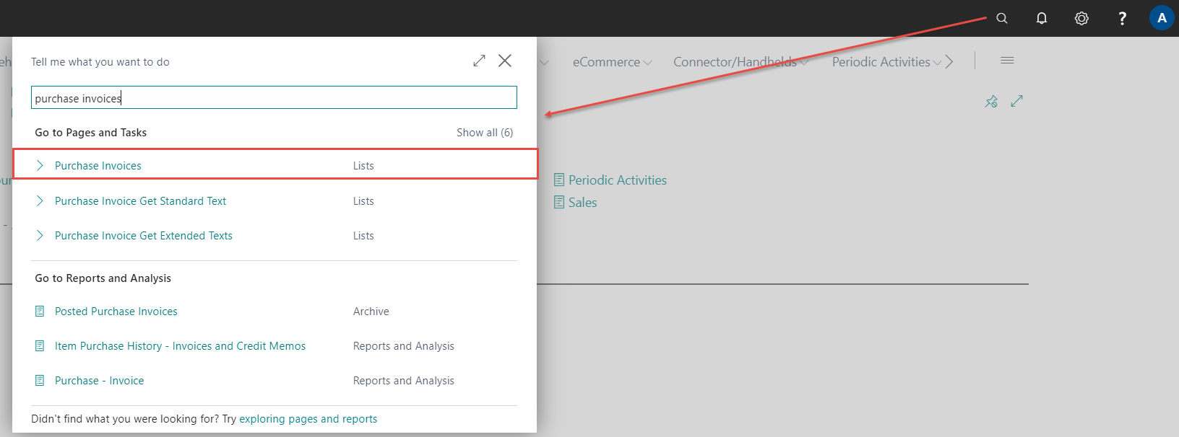Open Posted Purchase Invoices archive
Image resolution: width=1179 pixels, height=437 pixels.
[x=116, y=312]
